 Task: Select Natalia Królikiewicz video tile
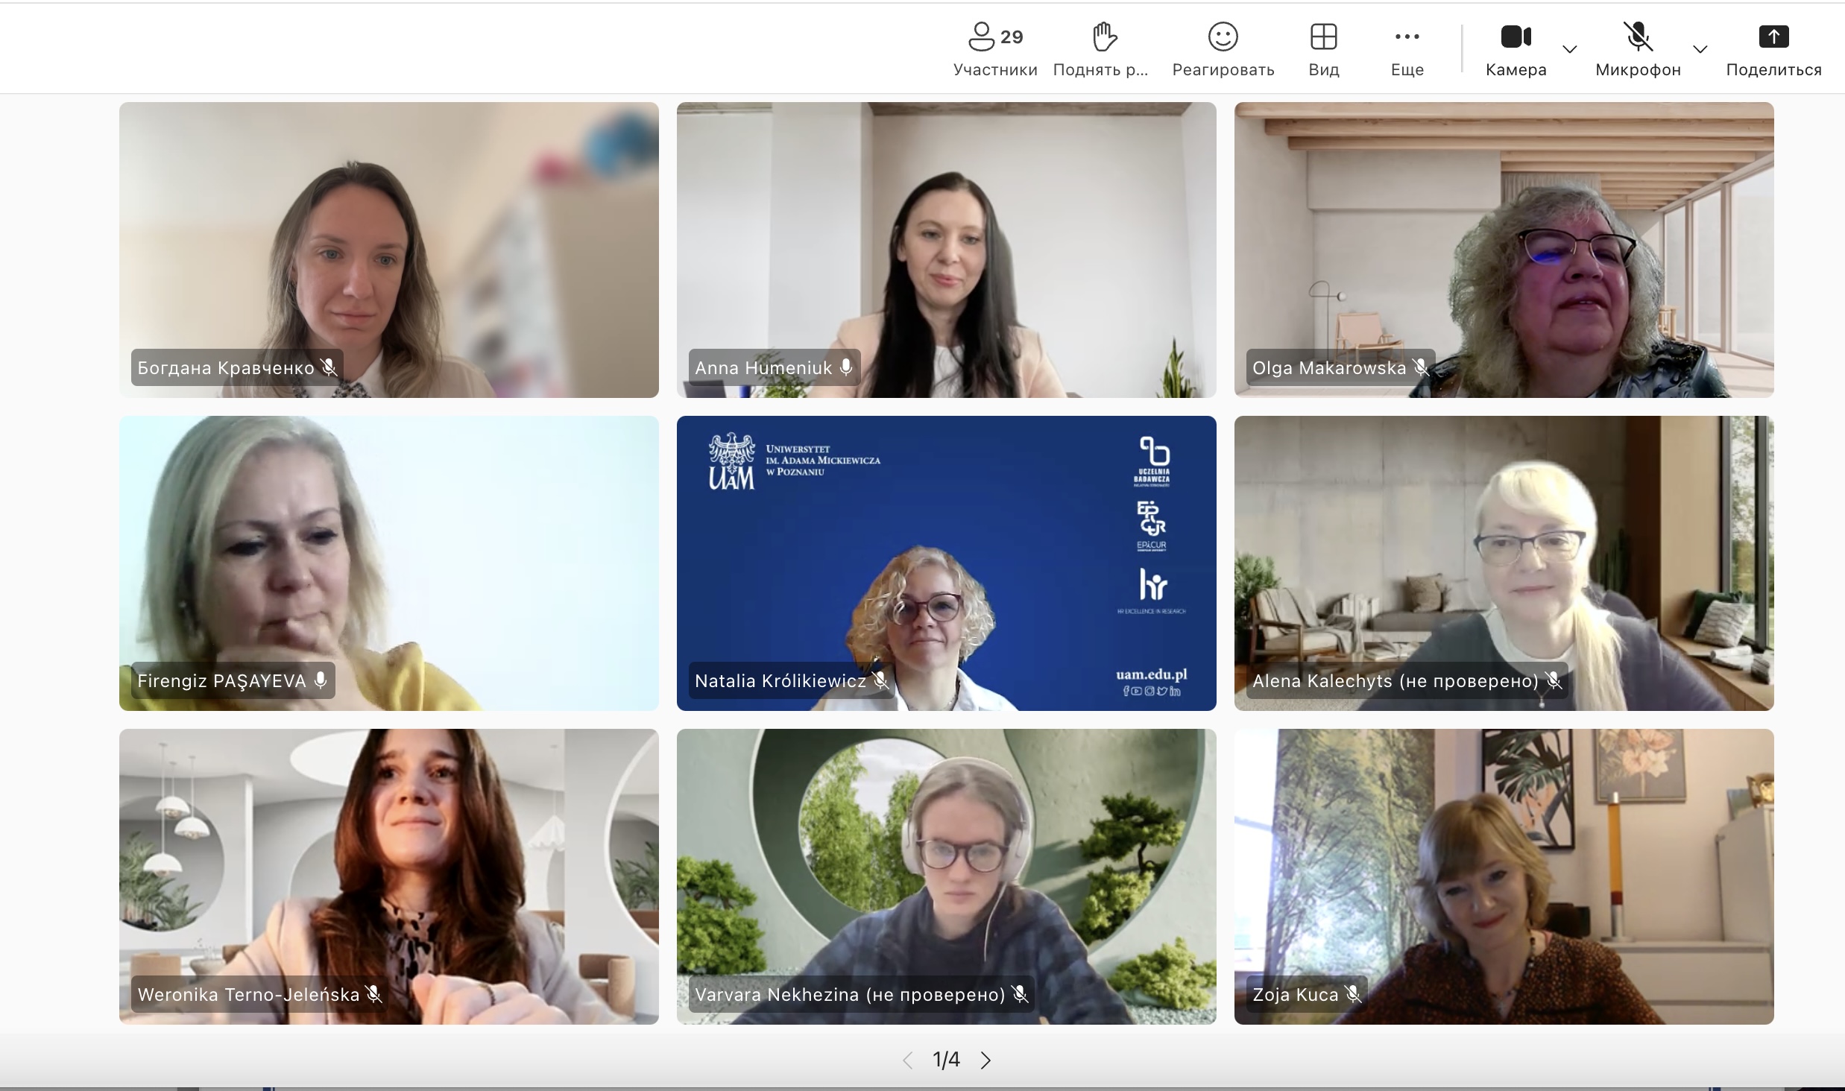pos(947,563)
